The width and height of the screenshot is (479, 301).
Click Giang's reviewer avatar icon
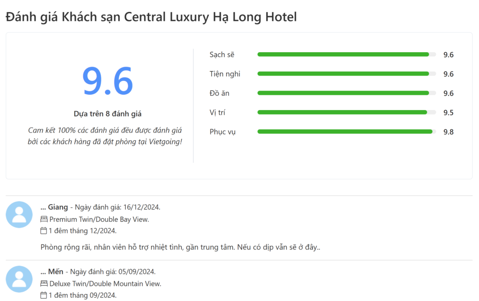coord(19,214)
